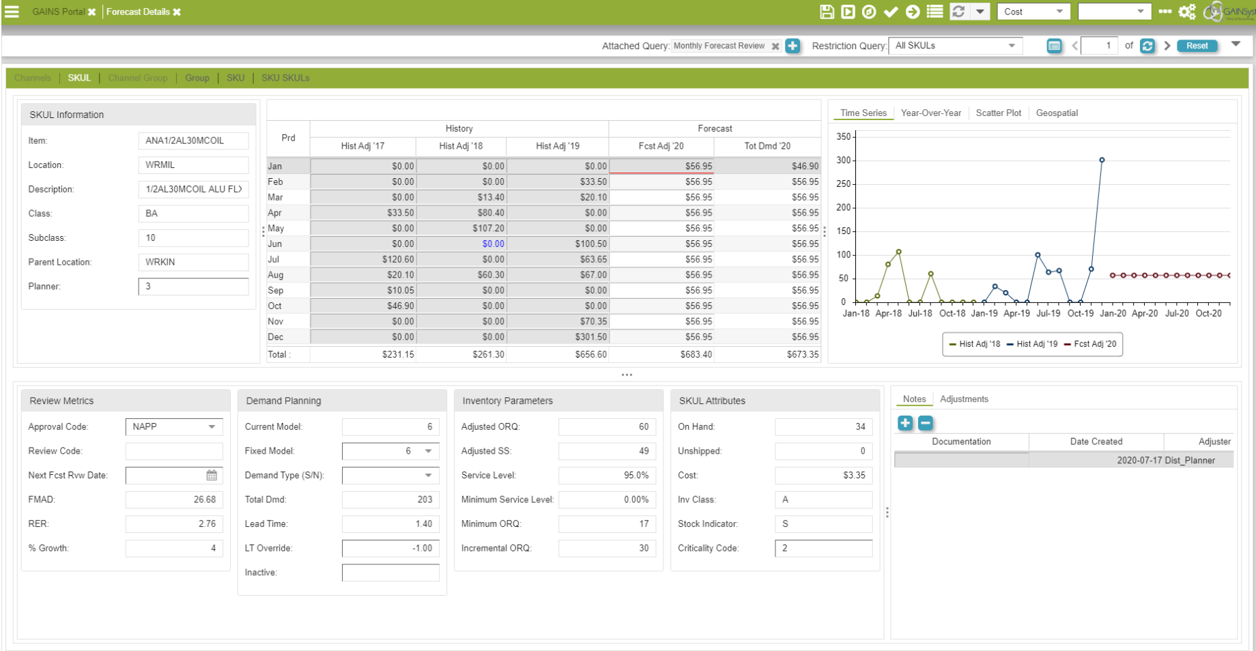Click the save disk icon in toolbar

click(x=827, y=12)
